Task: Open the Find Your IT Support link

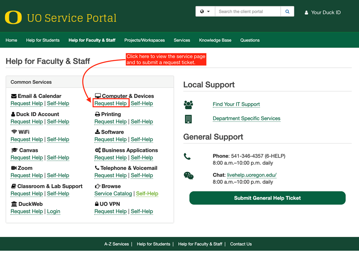Action: [x=236, y=104]
